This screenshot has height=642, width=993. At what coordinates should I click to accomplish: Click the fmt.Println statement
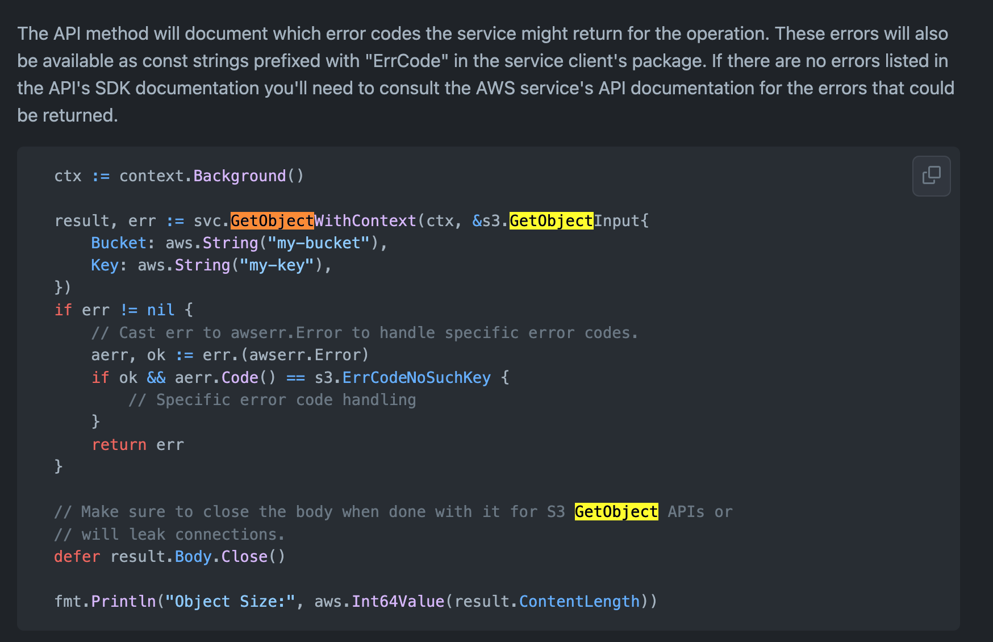point(106,601)
